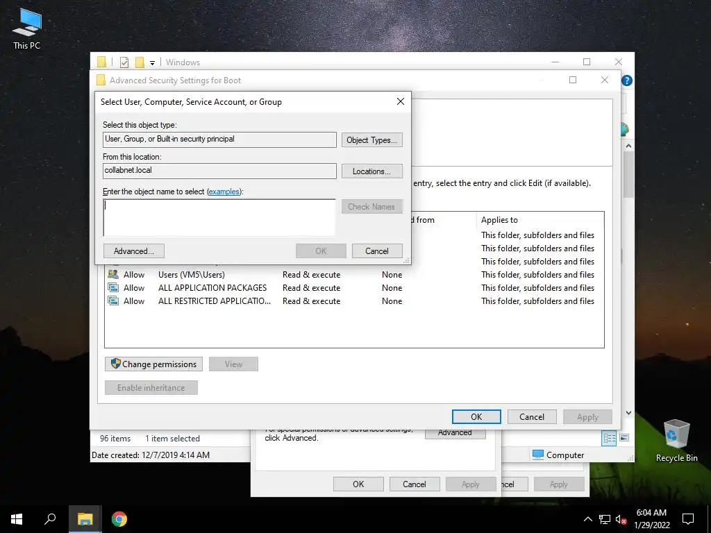Switch Explorer to details view icon
This screenshot has width=711, height=533.
pyautogui.click(x=609, y=438)
